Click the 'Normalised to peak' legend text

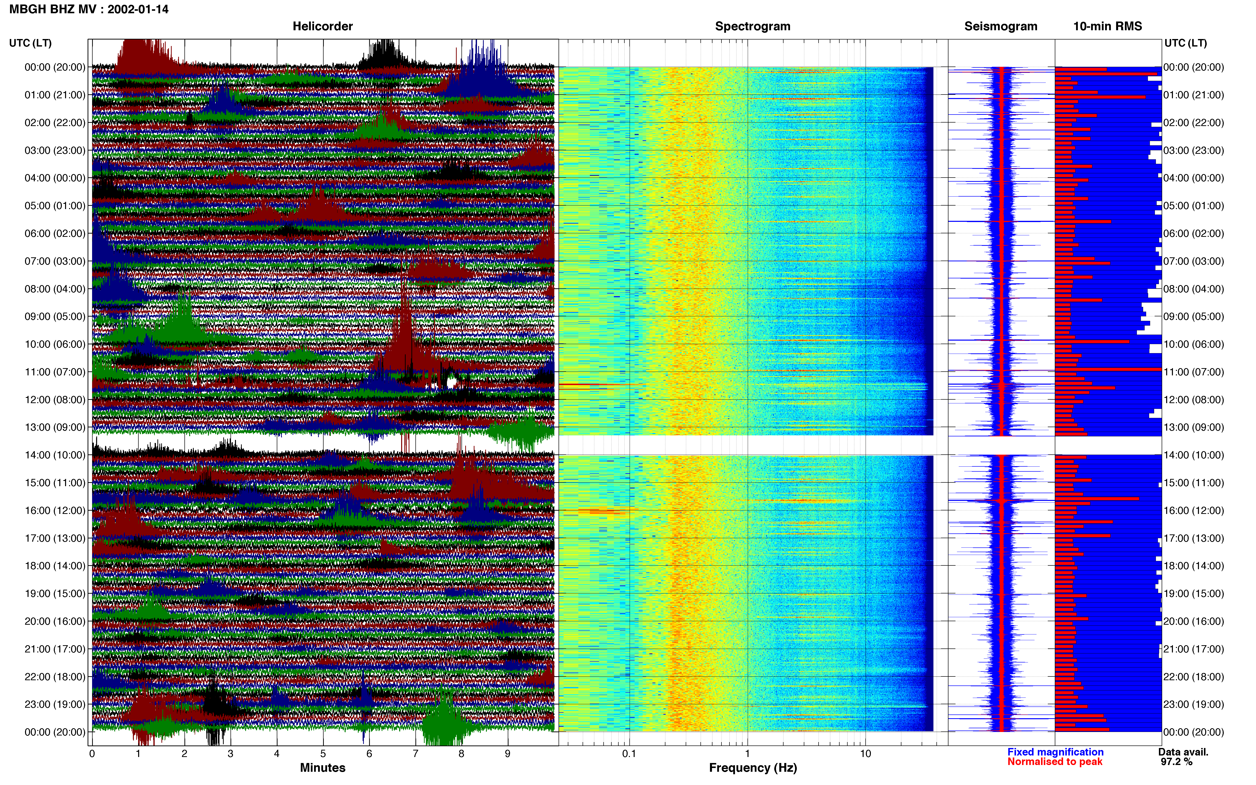(x=1055, y=762)
